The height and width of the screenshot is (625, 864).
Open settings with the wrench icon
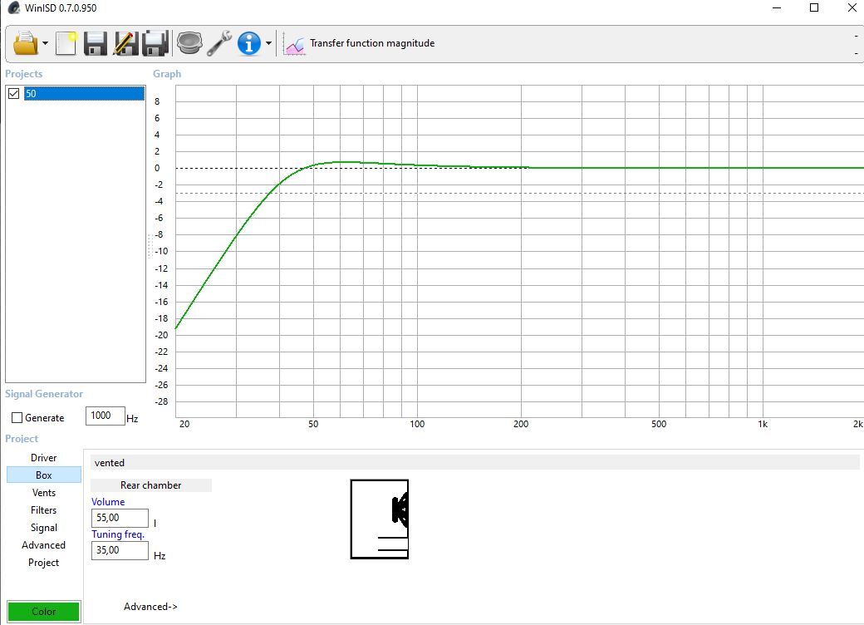[218, 43]
